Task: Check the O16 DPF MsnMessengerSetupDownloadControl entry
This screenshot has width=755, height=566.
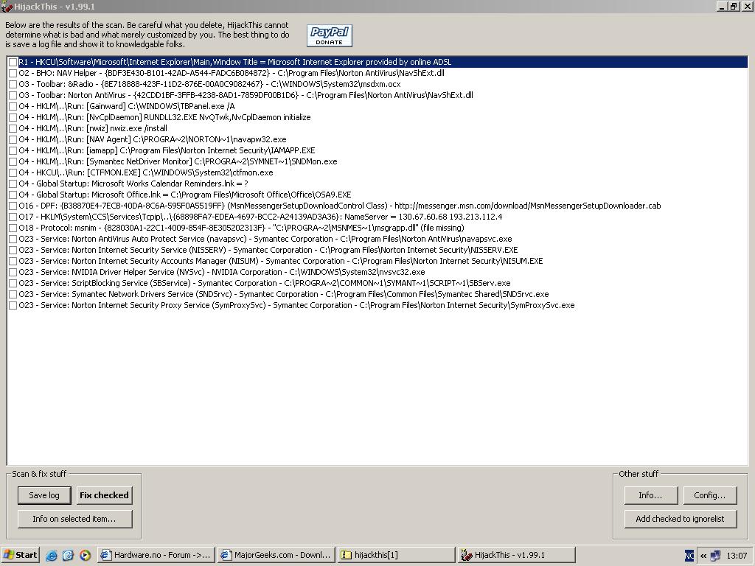Action: [13, 206]
